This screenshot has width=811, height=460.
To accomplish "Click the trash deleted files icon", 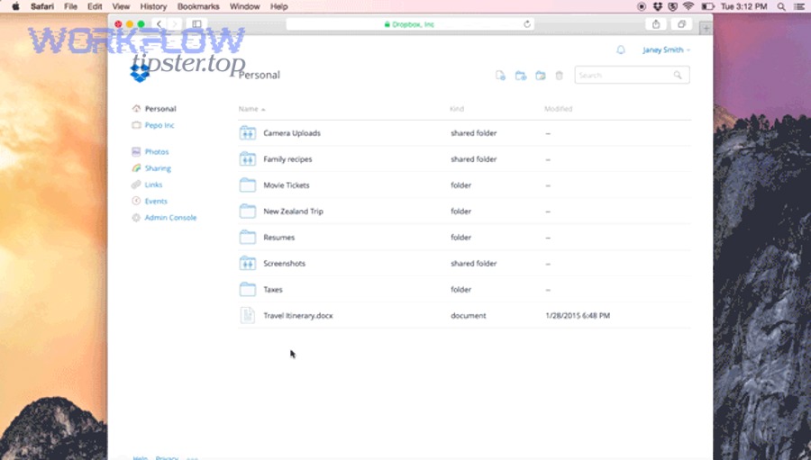I will 559,76.
